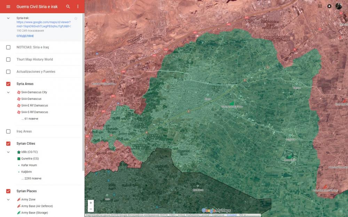348x217 pixels.
Task: Open the three-dot options menu
Action: click(78, 7)
